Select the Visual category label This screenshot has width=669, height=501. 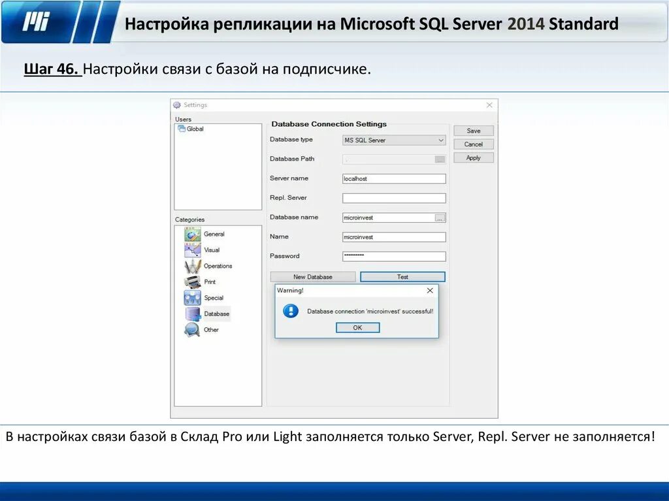coord(212,250)
